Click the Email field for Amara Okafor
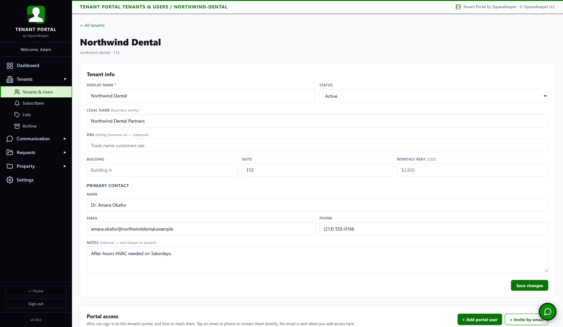Image resolution: width=563 pixels, height=327 pixels. click(201, 229)
